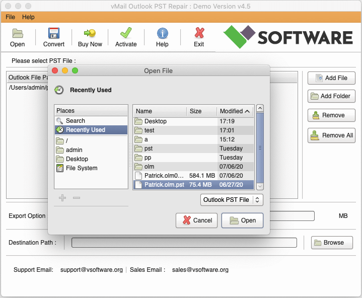
Task: Expand the Outlook PST File type dropdown
Action: point(232,200)
